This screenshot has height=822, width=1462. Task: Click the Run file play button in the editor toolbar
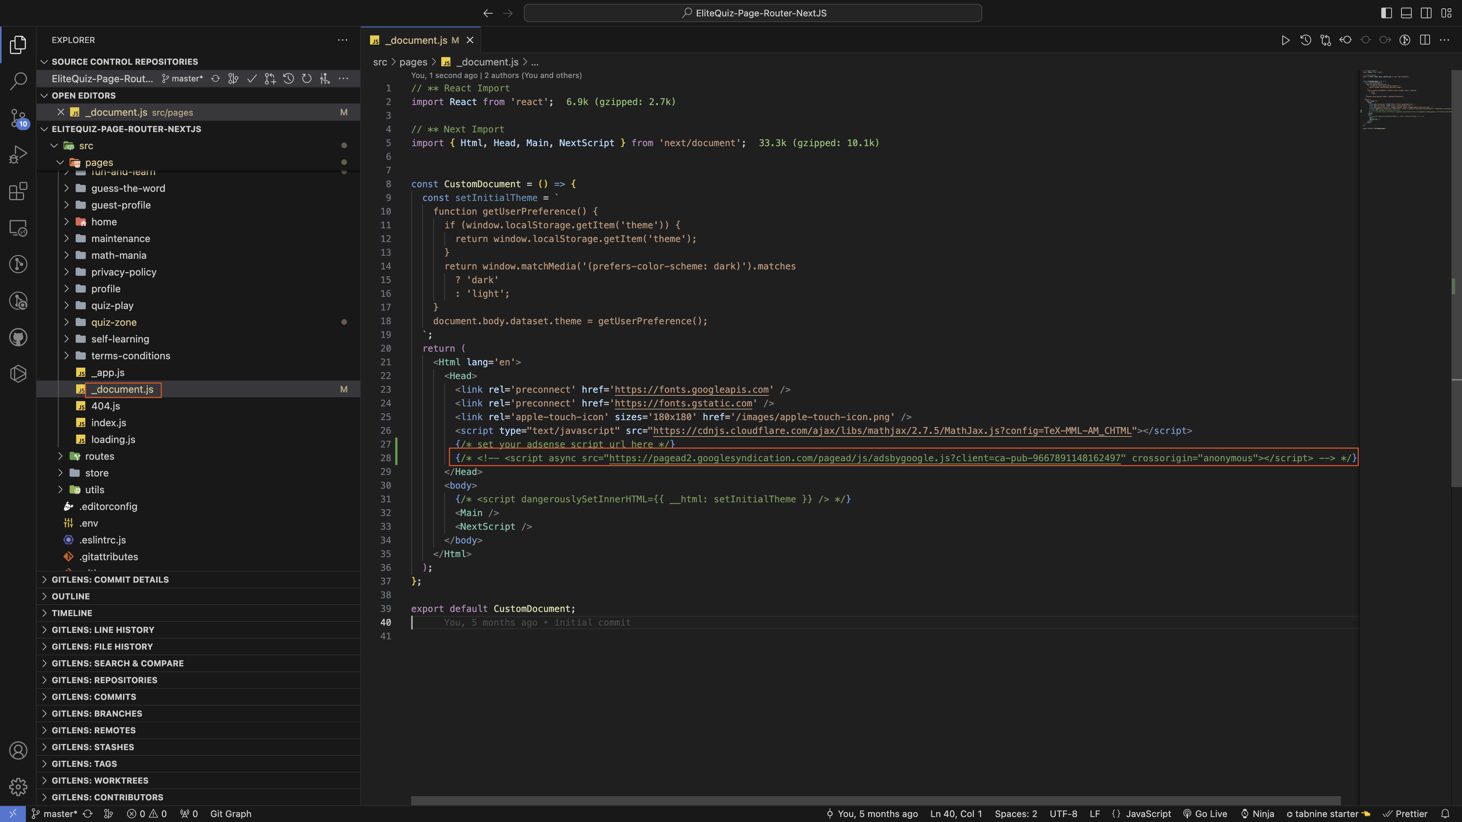(1285, 40)
